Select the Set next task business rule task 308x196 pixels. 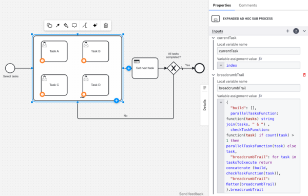point(145,68)
